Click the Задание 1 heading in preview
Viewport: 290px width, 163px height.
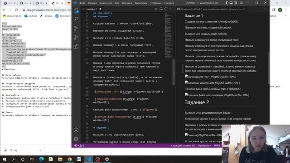tap(193, 16)
